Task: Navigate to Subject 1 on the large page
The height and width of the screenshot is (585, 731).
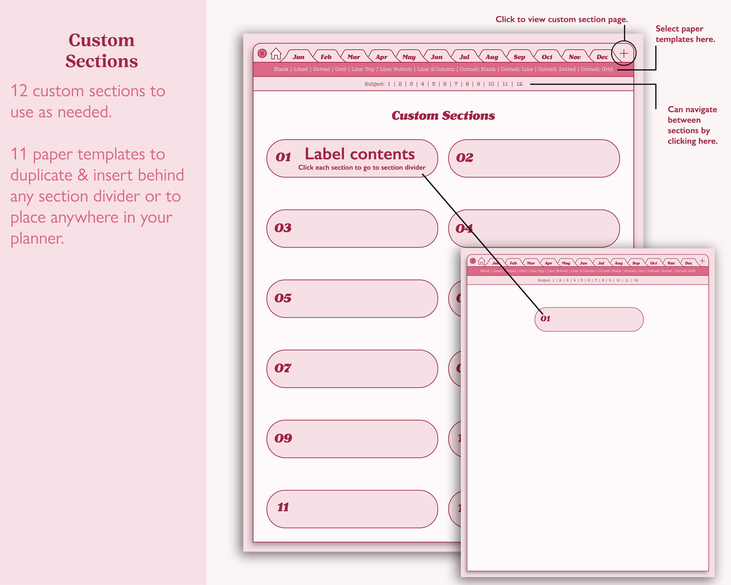Action: click(389, 84)
